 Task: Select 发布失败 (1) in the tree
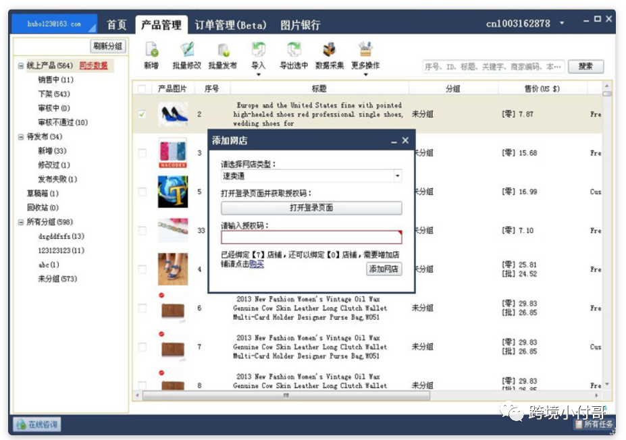[57, 180]
